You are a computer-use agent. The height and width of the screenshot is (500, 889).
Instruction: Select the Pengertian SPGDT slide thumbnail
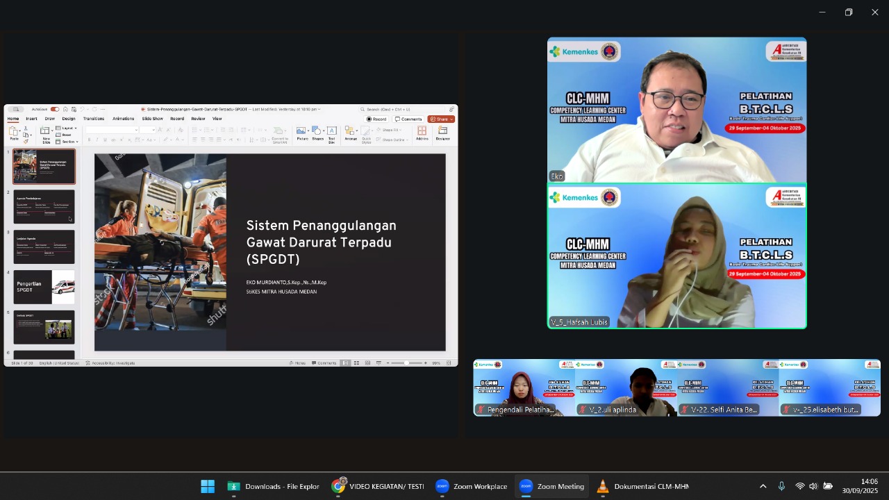pos(44,287)
